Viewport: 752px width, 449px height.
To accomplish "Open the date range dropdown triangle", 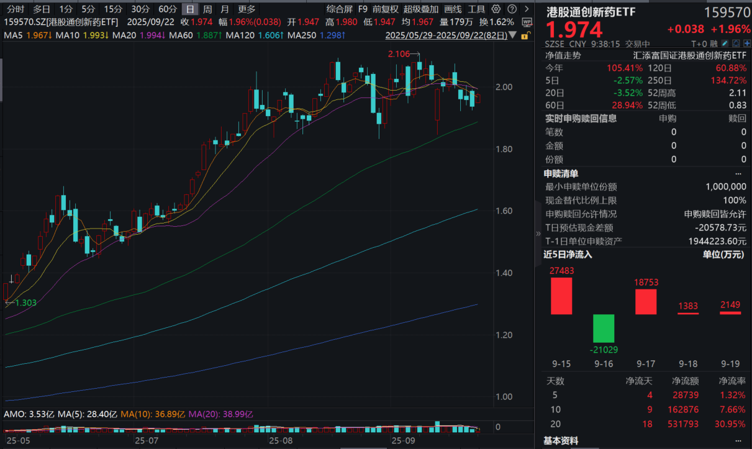I will pyautogui.click(x=512, y=36).
